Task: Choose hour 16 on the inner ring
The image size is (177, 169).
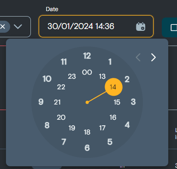Action: (113, 117)
